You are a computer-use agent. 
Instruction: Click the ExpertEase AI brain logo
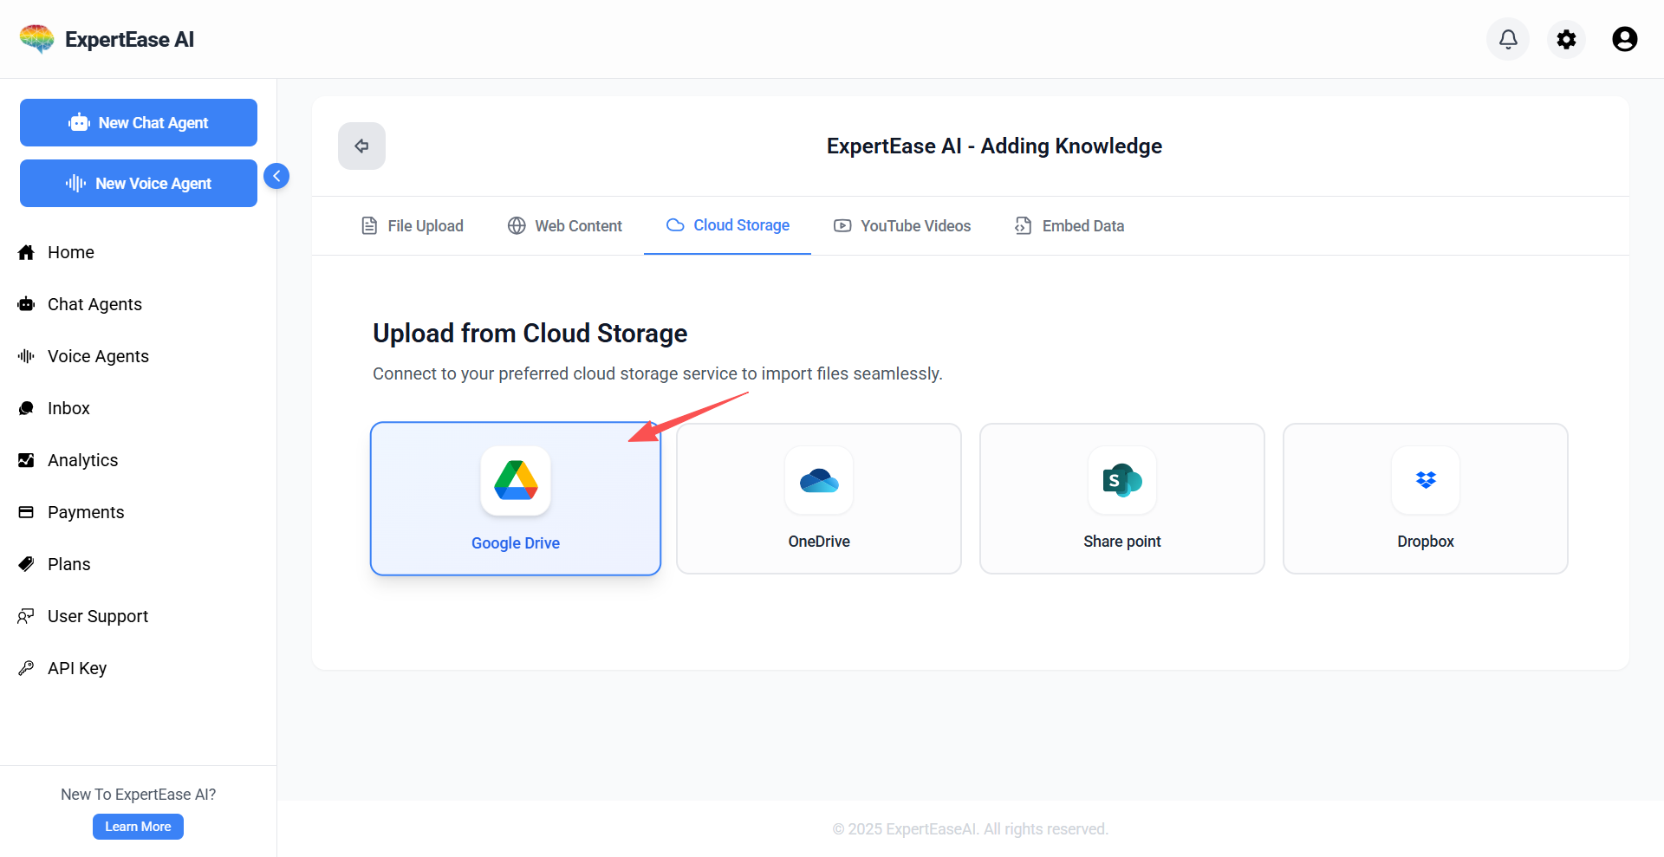36,39
